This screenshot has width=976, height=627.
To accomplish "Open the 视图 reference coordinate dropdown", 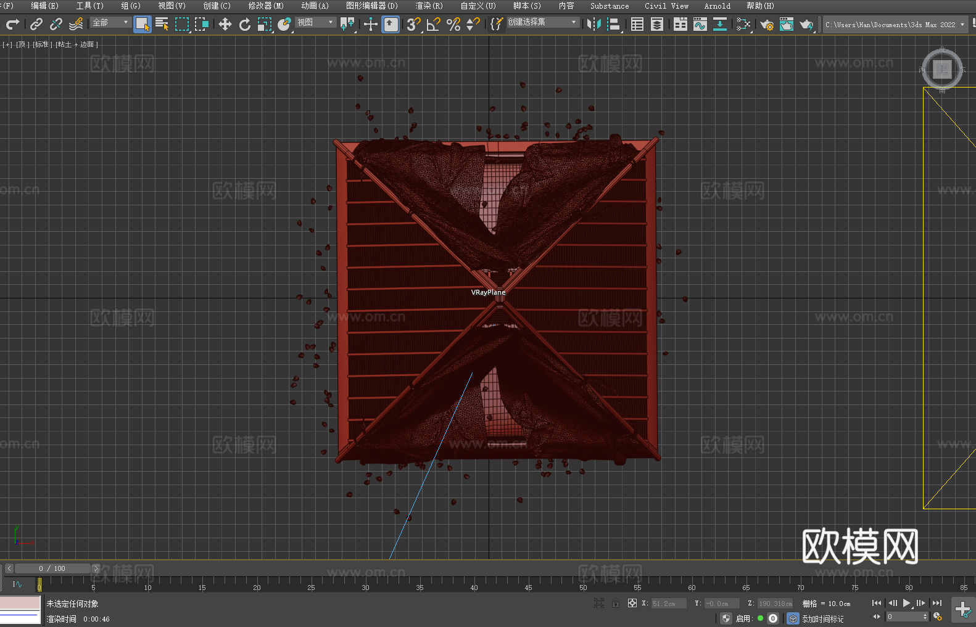I will pos(315,23).
